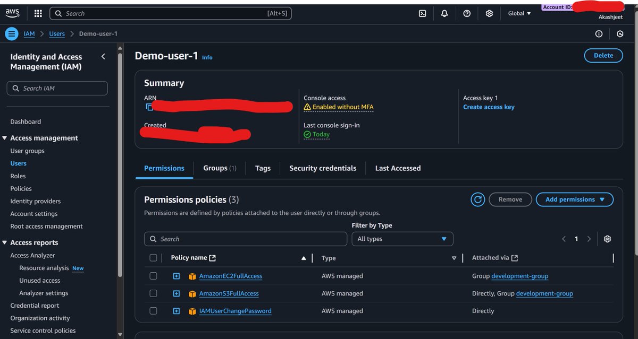
Task: Check the IAMUserChangePassword row checkbox
Action: pyautogui.click(x=153, y=311)
